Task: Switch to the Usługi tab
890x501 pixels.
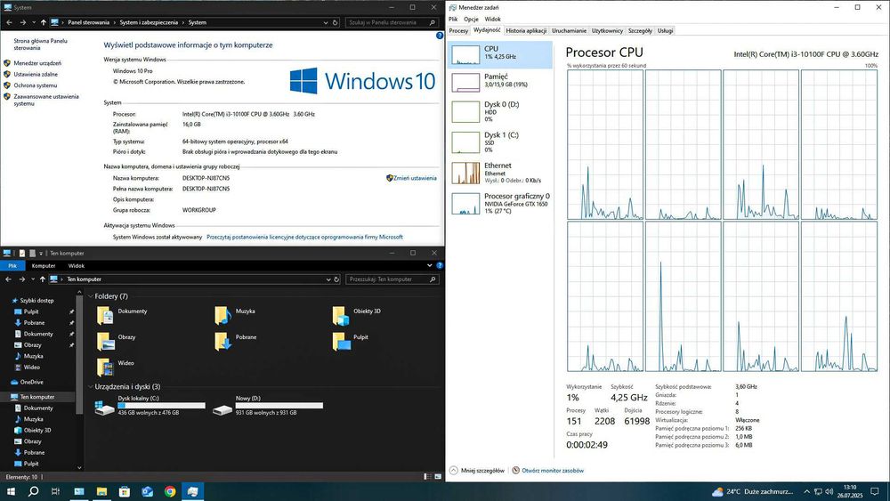Action: pyautogui.click(x=665, y=30)
